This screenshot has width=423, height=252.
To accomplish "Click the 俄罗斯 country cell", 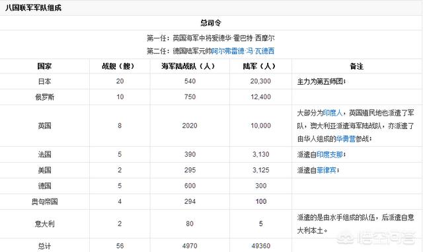I will [x=44, y=97].
